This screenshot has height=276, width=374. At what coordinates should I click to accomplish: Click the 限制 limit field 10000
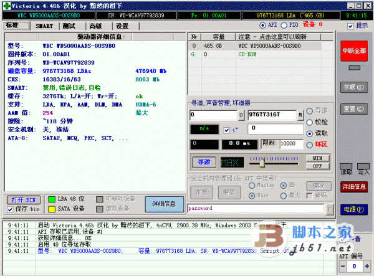pyautogui.click(x=291, y=144)
